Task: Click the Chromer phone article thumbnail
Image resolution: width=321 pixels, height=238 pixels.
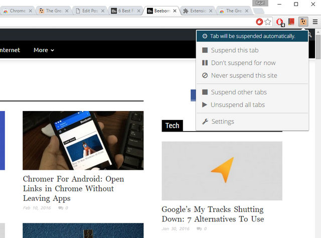Action: click(83, 141)
